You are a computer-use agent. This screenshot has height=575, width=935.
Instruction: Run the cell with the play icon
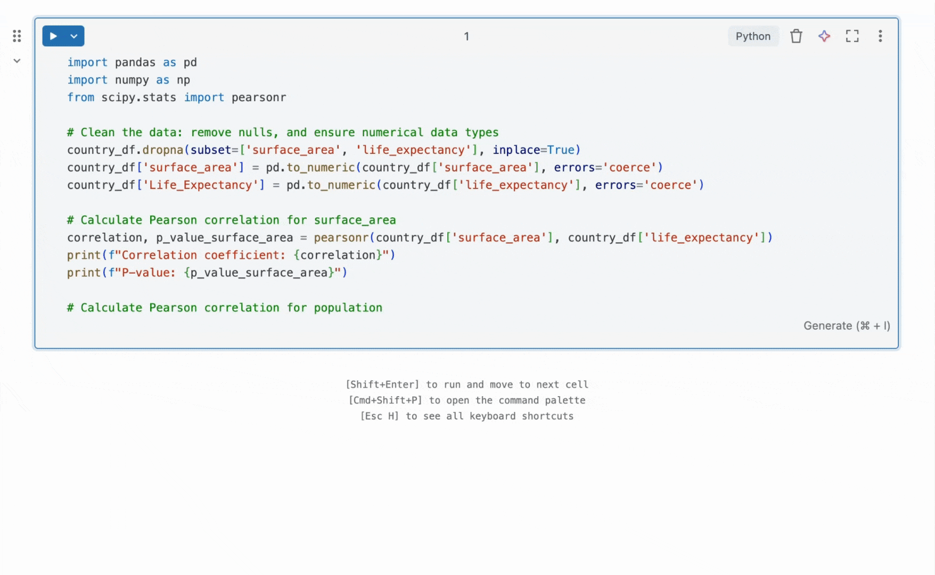point(53,36)
